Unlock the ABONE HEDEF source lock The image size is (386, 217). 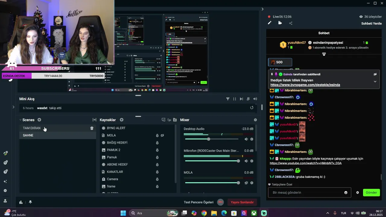coord(157,165)
